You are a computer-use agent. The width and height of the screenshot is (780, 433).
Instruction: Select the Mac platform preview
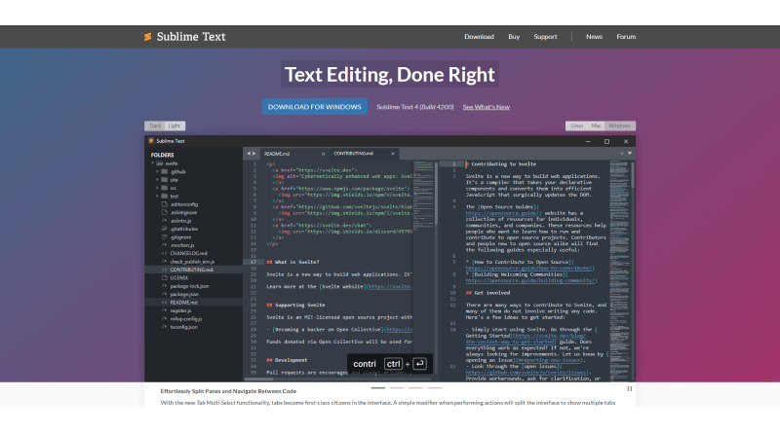596,126
